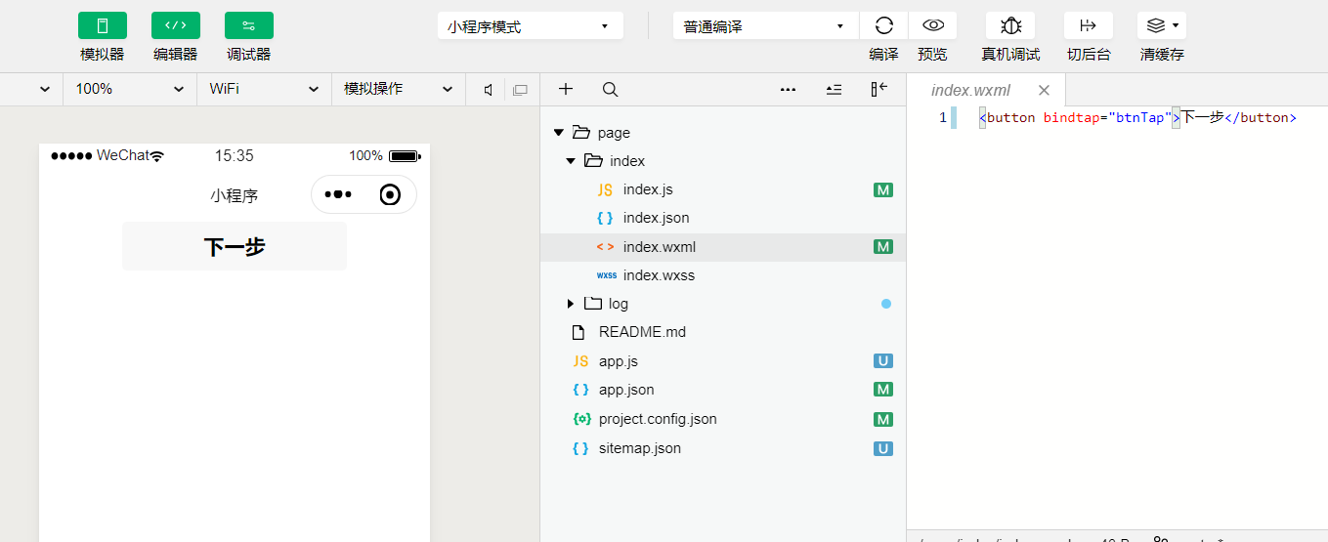This screenshot has height=542, width=1328.
Task: Click the dropdown arrow beside 清缓存 icon
Action: [x=1176, y=25]
